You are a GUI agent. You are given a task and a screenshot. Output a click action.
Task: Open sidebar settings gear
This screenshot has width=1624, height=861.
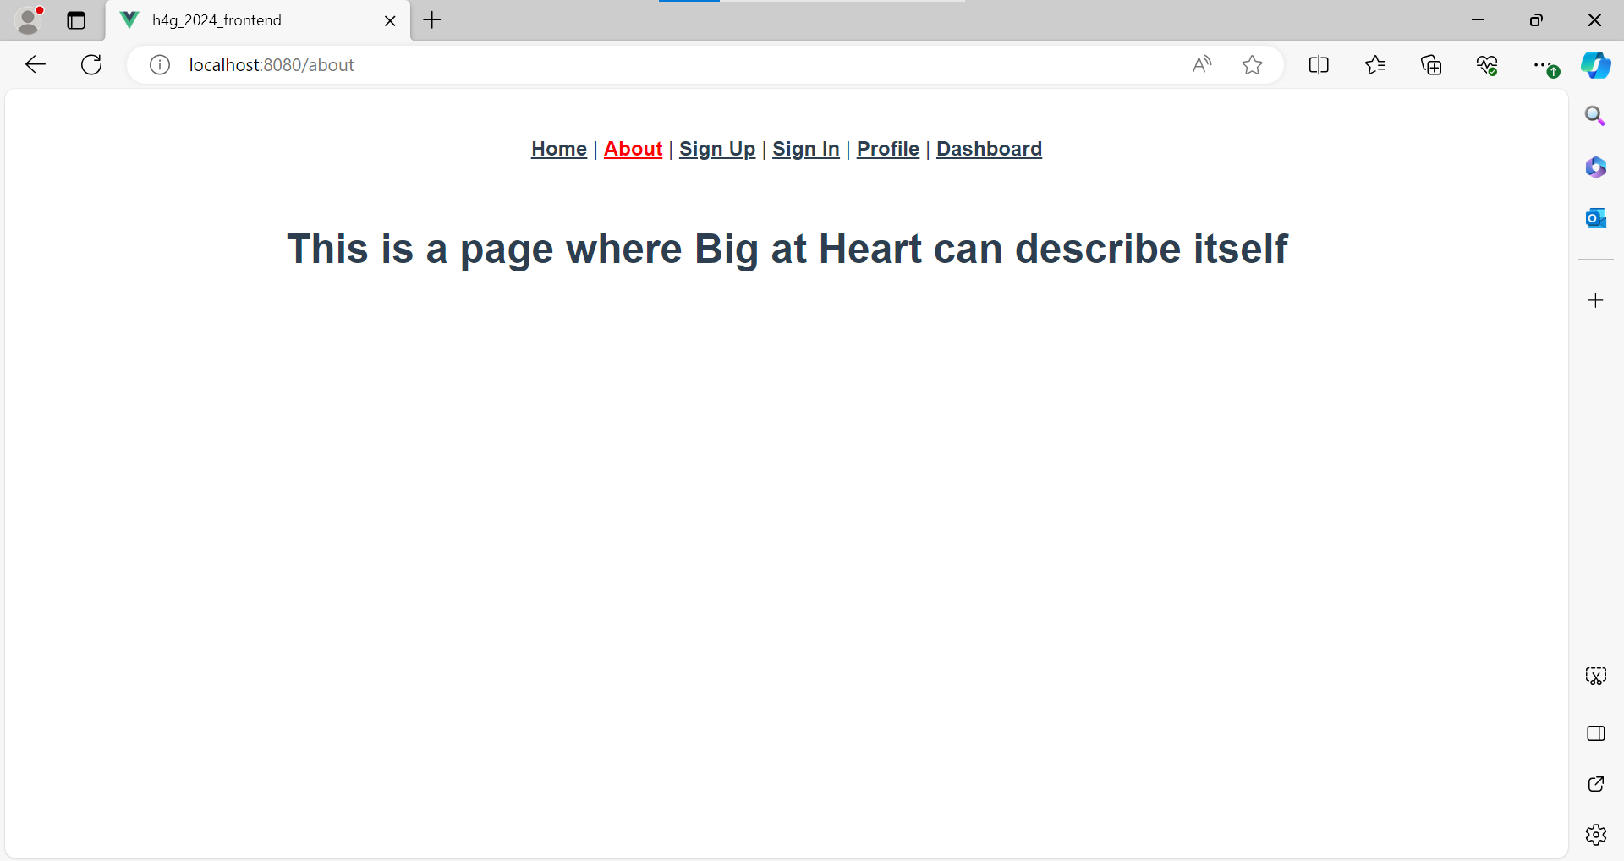pyautogui.click(x=1595, y=835)
